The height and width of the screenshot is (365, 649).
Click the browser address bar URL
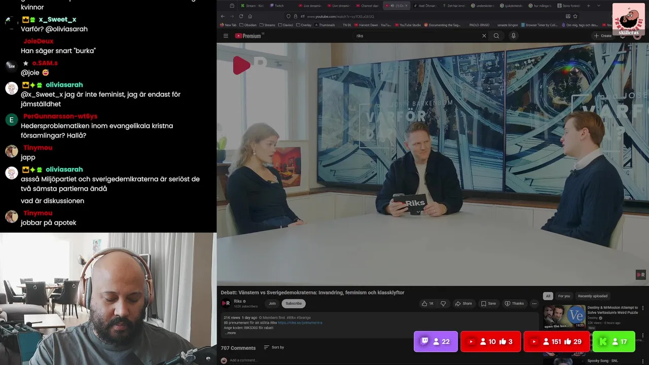click(x=341, y=16)
